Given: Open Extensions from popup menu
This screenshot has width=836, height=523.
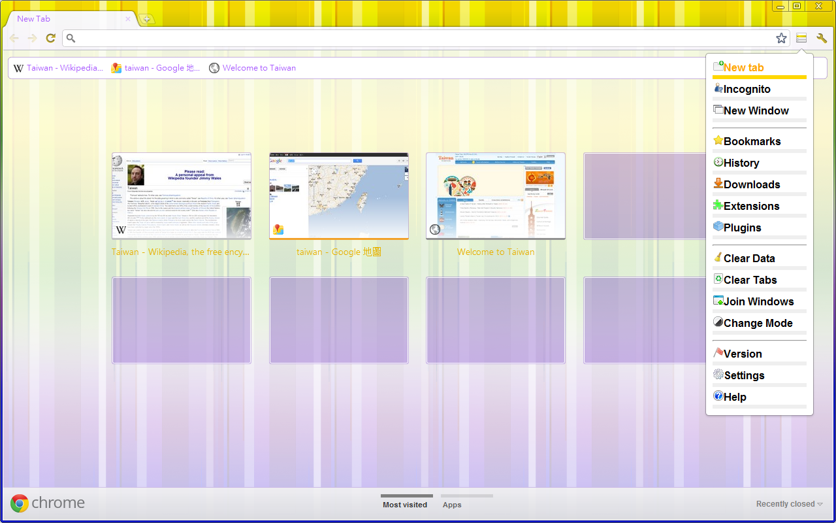Looking at the screenshot, I should (760, 207).
